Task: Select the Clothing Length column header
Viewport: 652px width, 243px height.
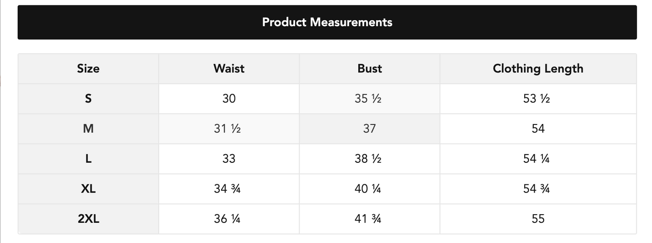Action: point(538,69)
